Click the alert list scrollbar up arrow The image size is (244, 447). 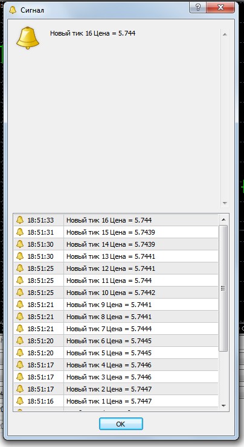[x=223, y=220]
